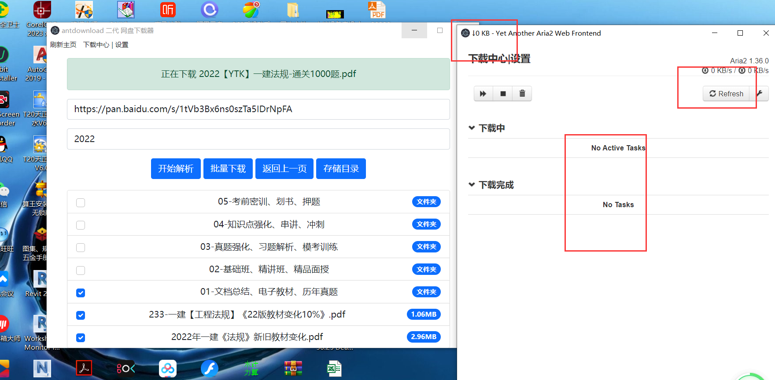Click the blue N icon in the taskbar
The width and height of the screenshot is (775, 380).
pyautogui.click(x=42, y=369)
